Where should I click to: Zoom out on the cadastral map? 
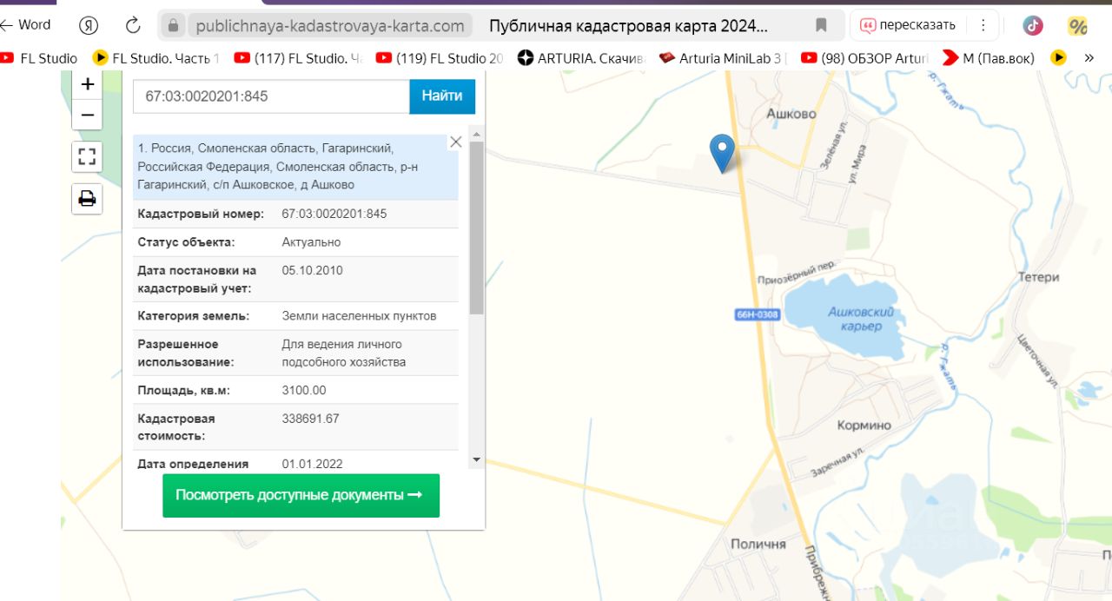pyautogui.click(x=87, y=115)
